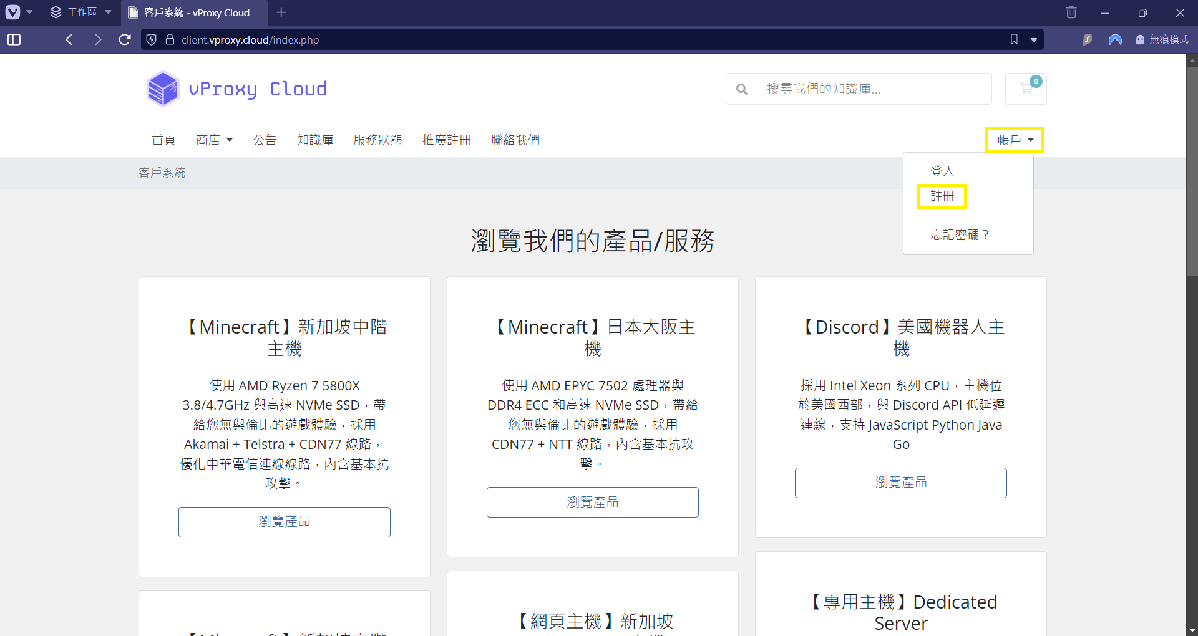Open the tracker blocker shield settings
This screenshot has width=1198, height=636.
151,39
